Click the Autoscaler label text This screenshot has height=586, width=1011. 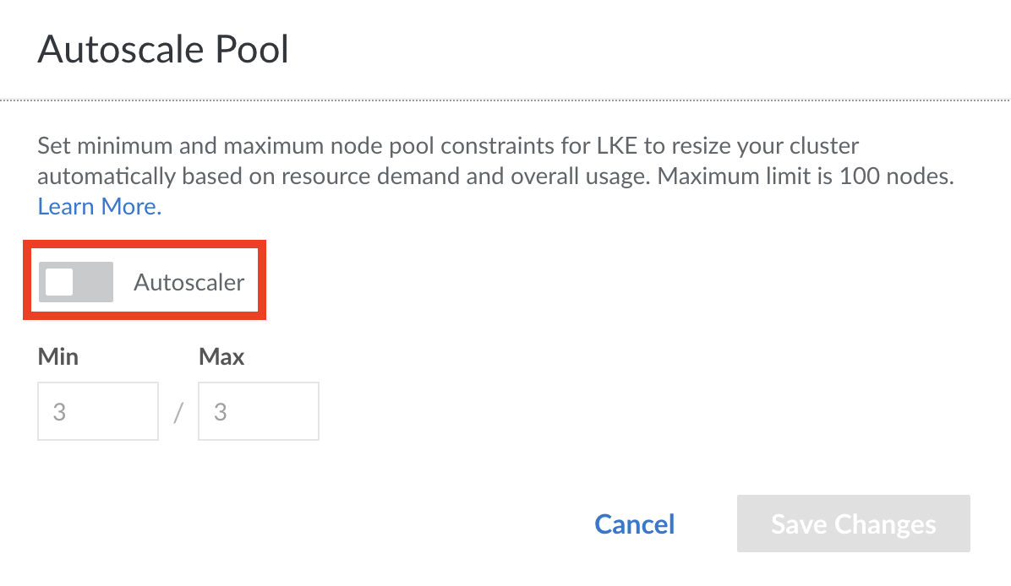point(189,282)
